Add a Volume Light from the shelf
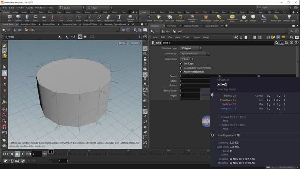Viewport: 300px width, 169px height. coord(206,18)
